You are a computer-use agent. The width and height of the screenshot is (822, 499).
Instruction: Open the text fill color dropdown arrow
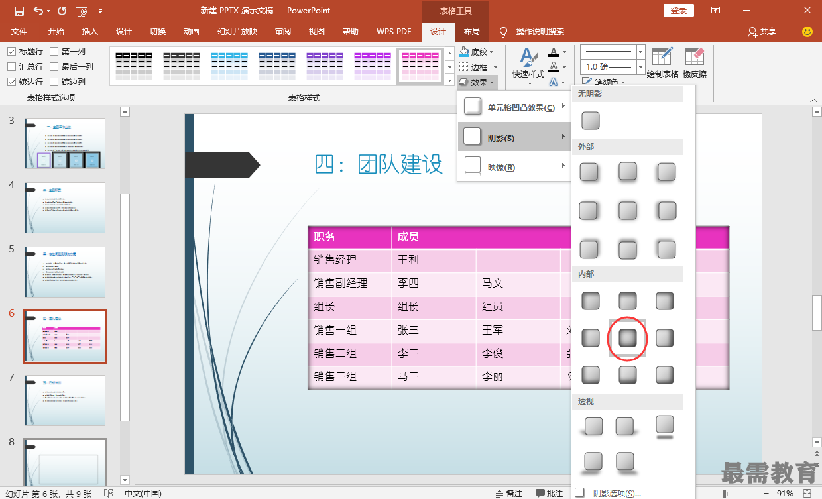pos(565,51)
